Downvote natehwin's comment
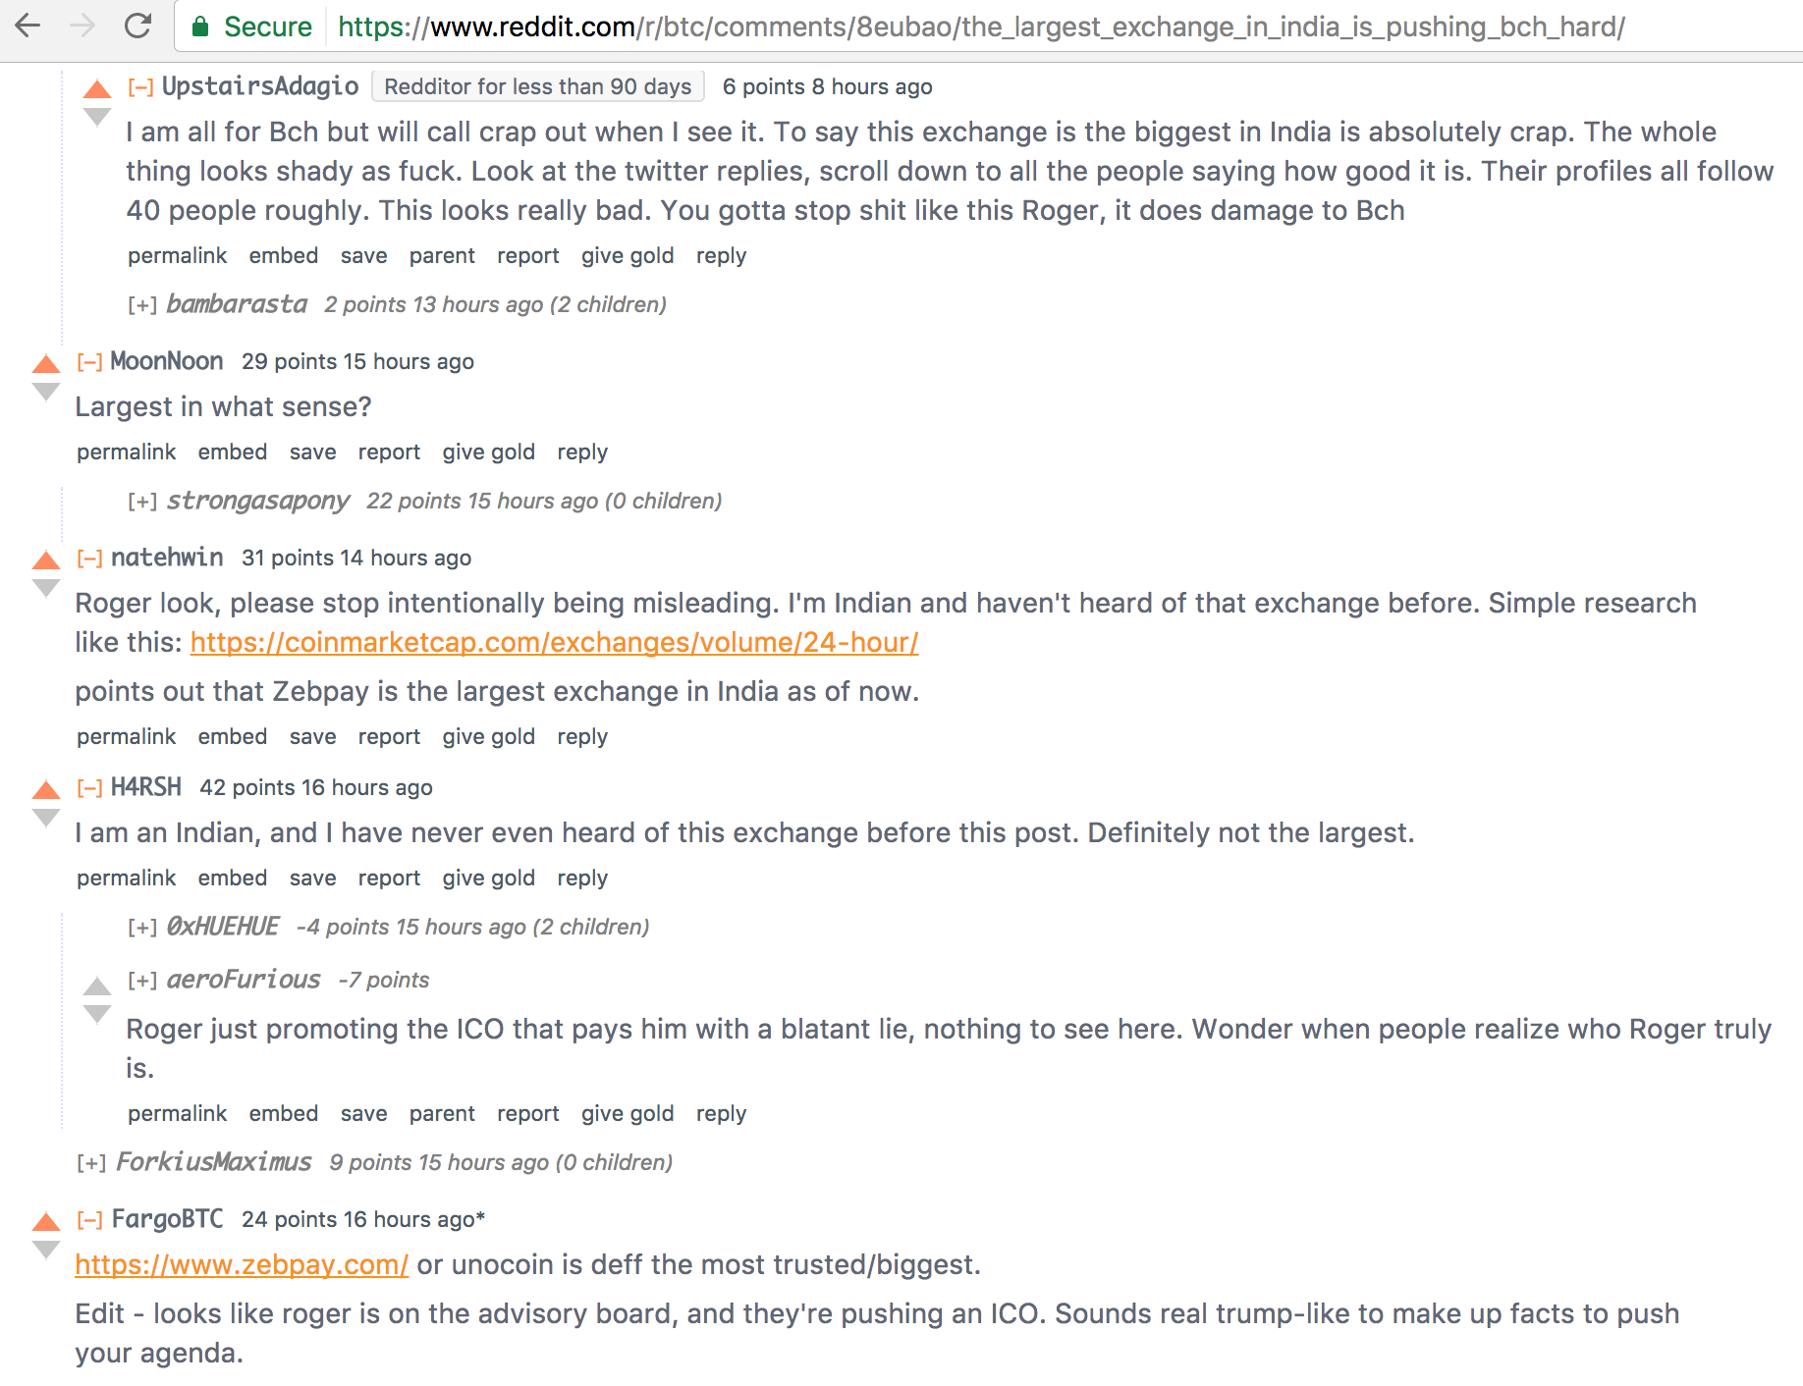The width and height of the screenshot is (1803, 1386). (x=46, y=588)
